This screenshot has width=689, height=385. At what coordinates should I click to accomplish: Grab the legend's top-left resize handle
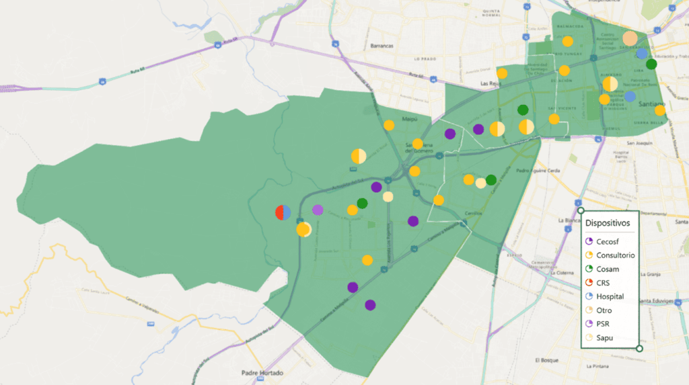pos(581,210)
